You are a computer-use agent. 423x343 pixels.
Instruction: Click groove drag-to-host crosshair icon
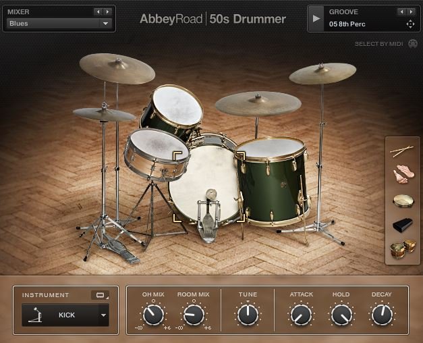coord(410,24)
